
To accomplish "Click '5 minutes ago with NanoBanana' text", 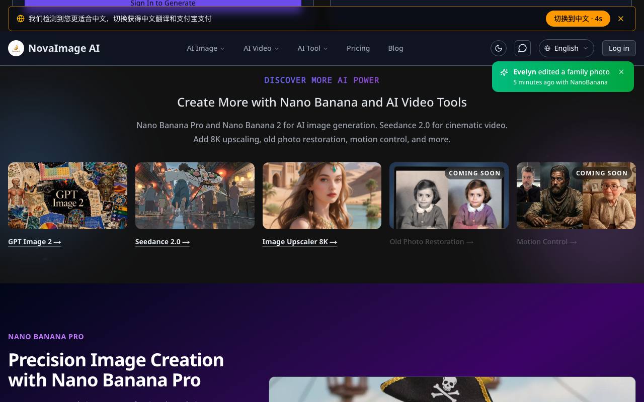I will click(560, 82).
